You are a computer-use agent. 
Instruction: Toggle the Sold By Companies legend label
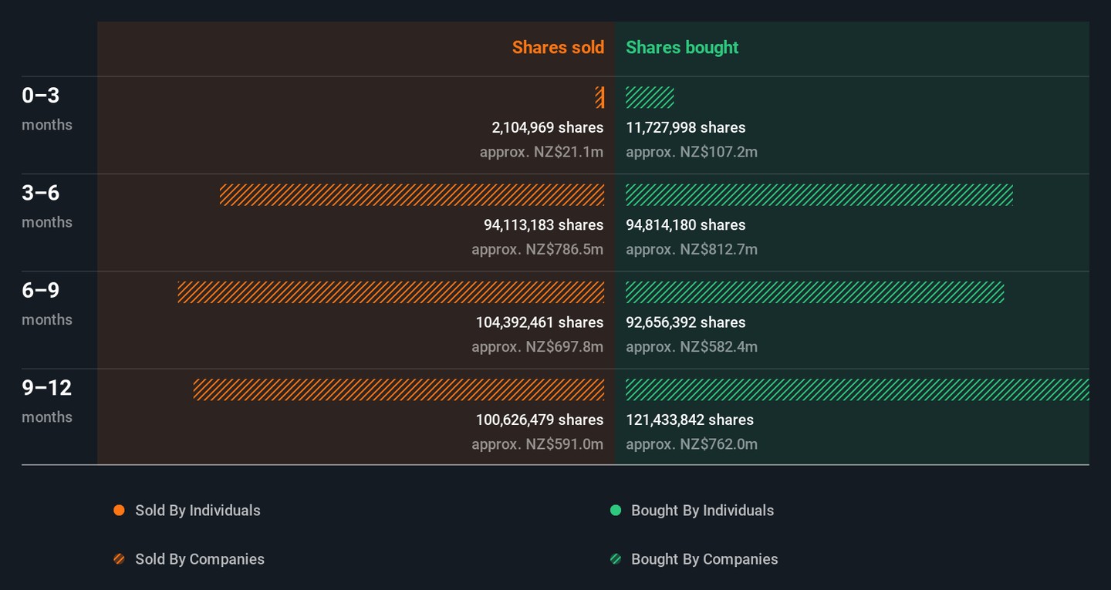coord(199,559)
